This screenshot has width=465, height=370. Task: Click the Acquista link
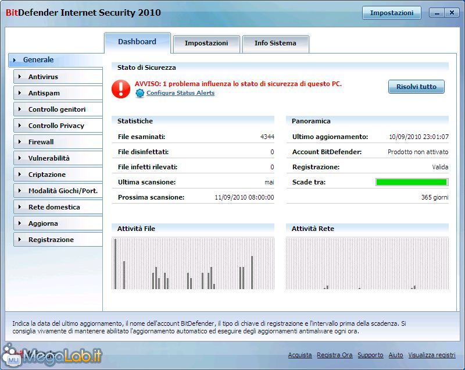(x=300, y=355)
